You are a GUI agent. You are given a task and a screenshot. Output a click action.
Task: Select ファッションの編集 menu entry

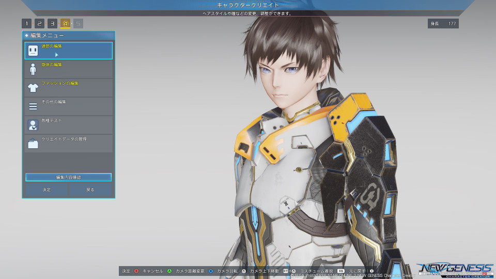(69, 88)
